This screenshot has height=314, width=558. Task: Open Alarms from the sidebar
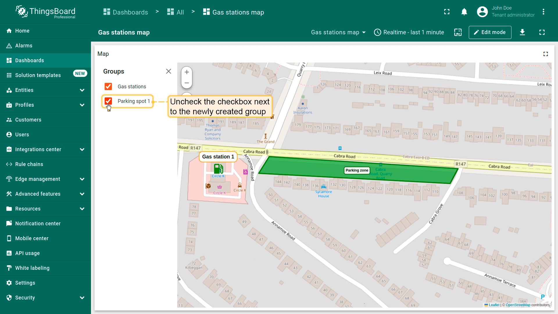click(x=24, y=46)
